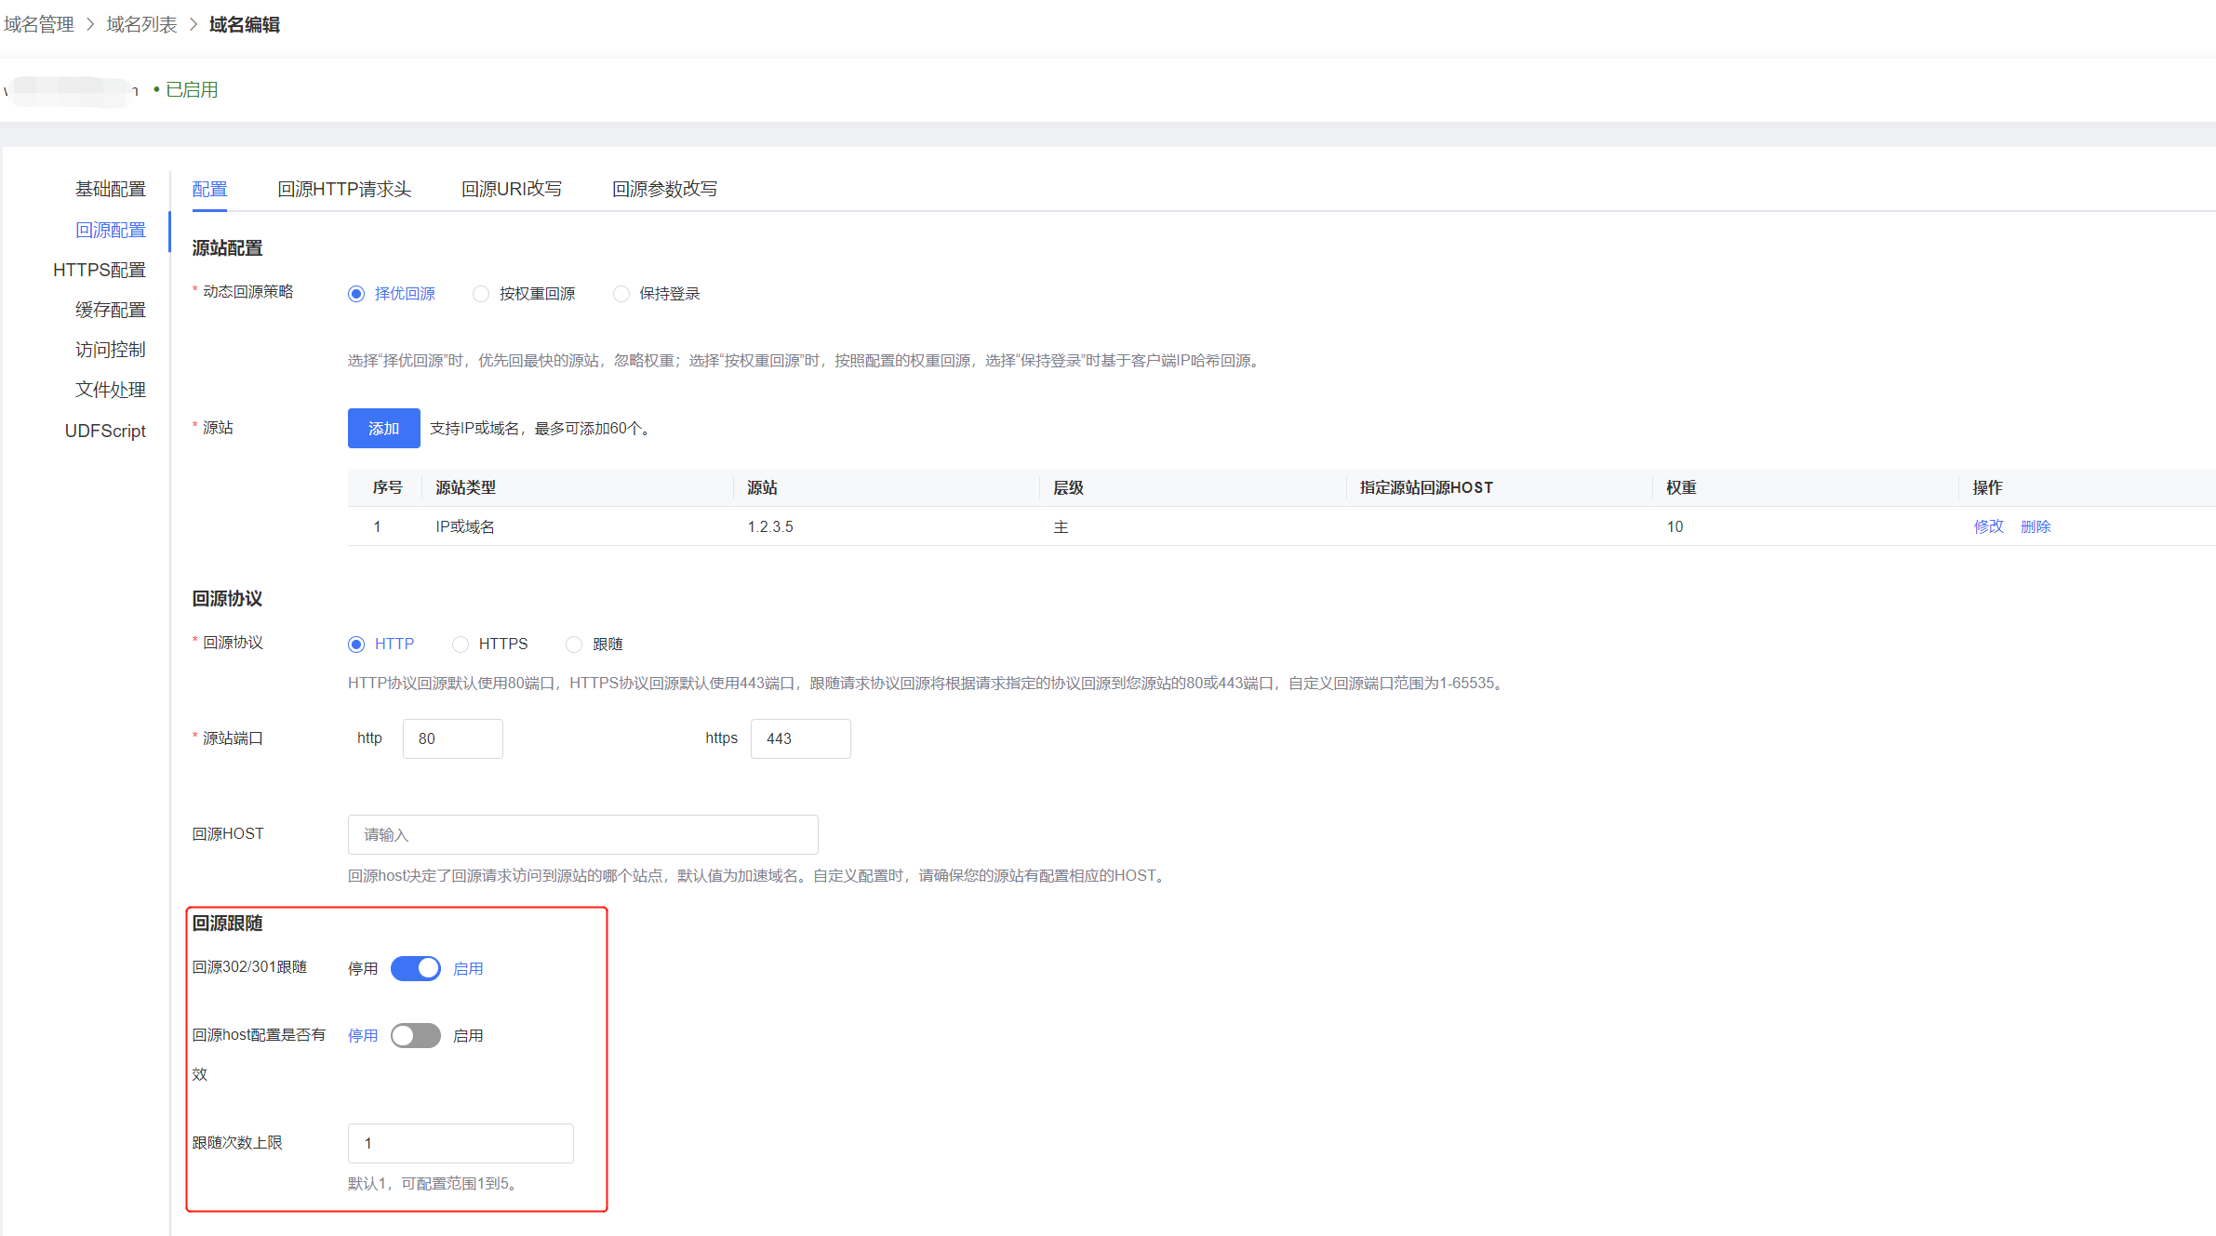This screenshot has width=2216, height=1236.
Task: Click 修改 for source 1.2.3.5
Action: (x=1989, y=526)
